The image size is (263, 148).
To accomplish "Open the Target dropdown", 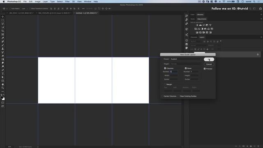I will (x=186, y=64).
